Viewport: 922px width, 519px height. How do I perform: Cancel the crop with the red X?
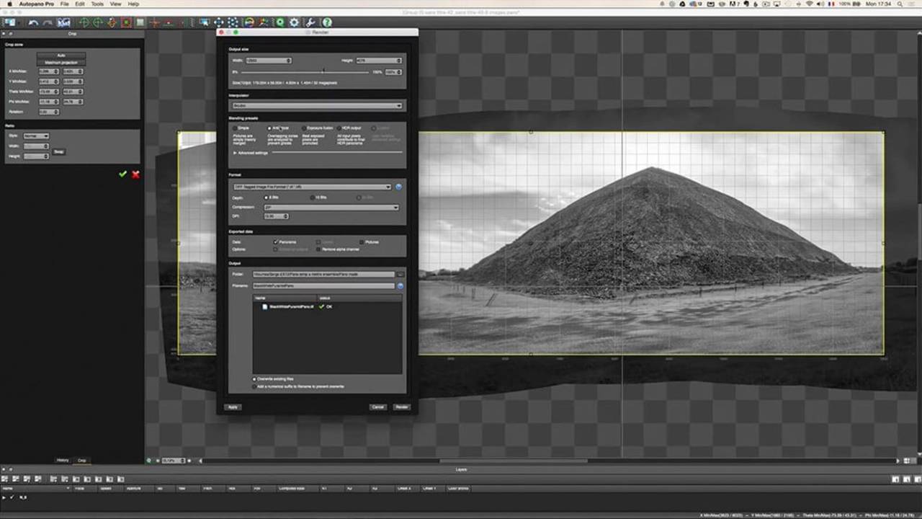(x=135, y=174)
